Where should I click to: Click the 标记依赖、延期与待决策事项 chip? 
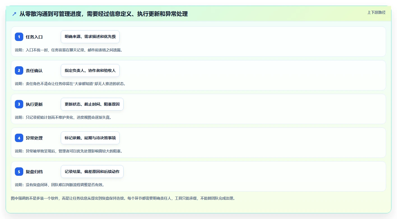click(90, 138)
